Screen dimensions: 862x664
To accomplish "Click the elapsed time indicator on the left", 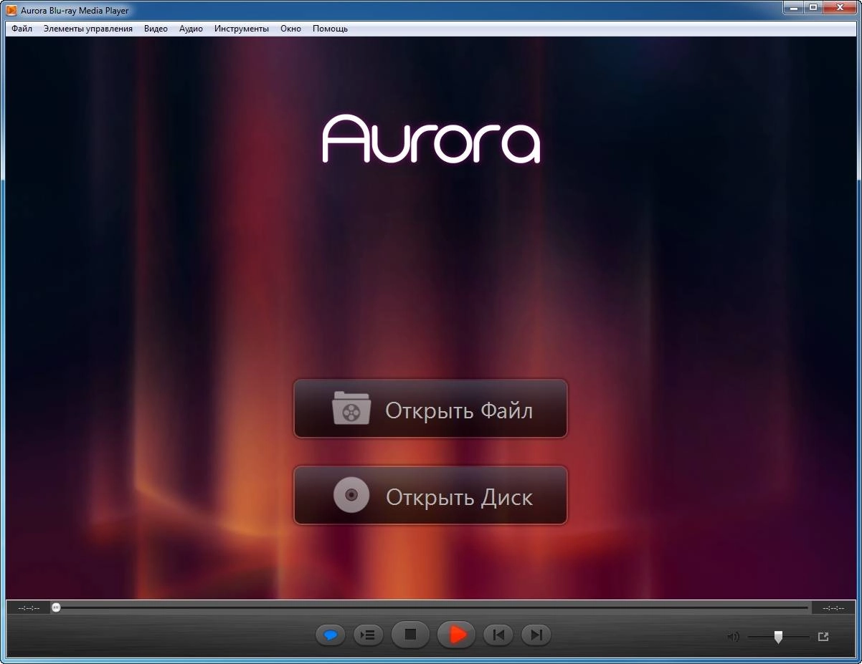I will [x=29, y=608].
